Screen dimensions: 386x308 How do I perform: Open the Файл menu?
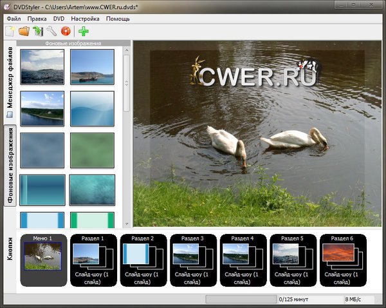coord(14,19)
